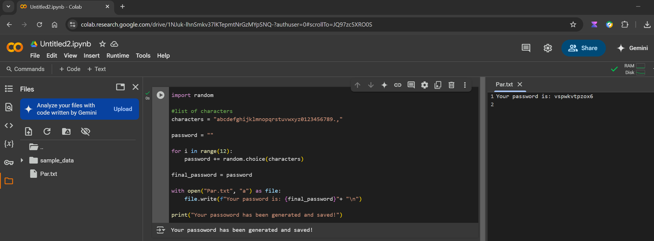The width and height of the screenshot is (654, 241).
Task: Close the Par.txt editor tab
Action: (520, 84)
